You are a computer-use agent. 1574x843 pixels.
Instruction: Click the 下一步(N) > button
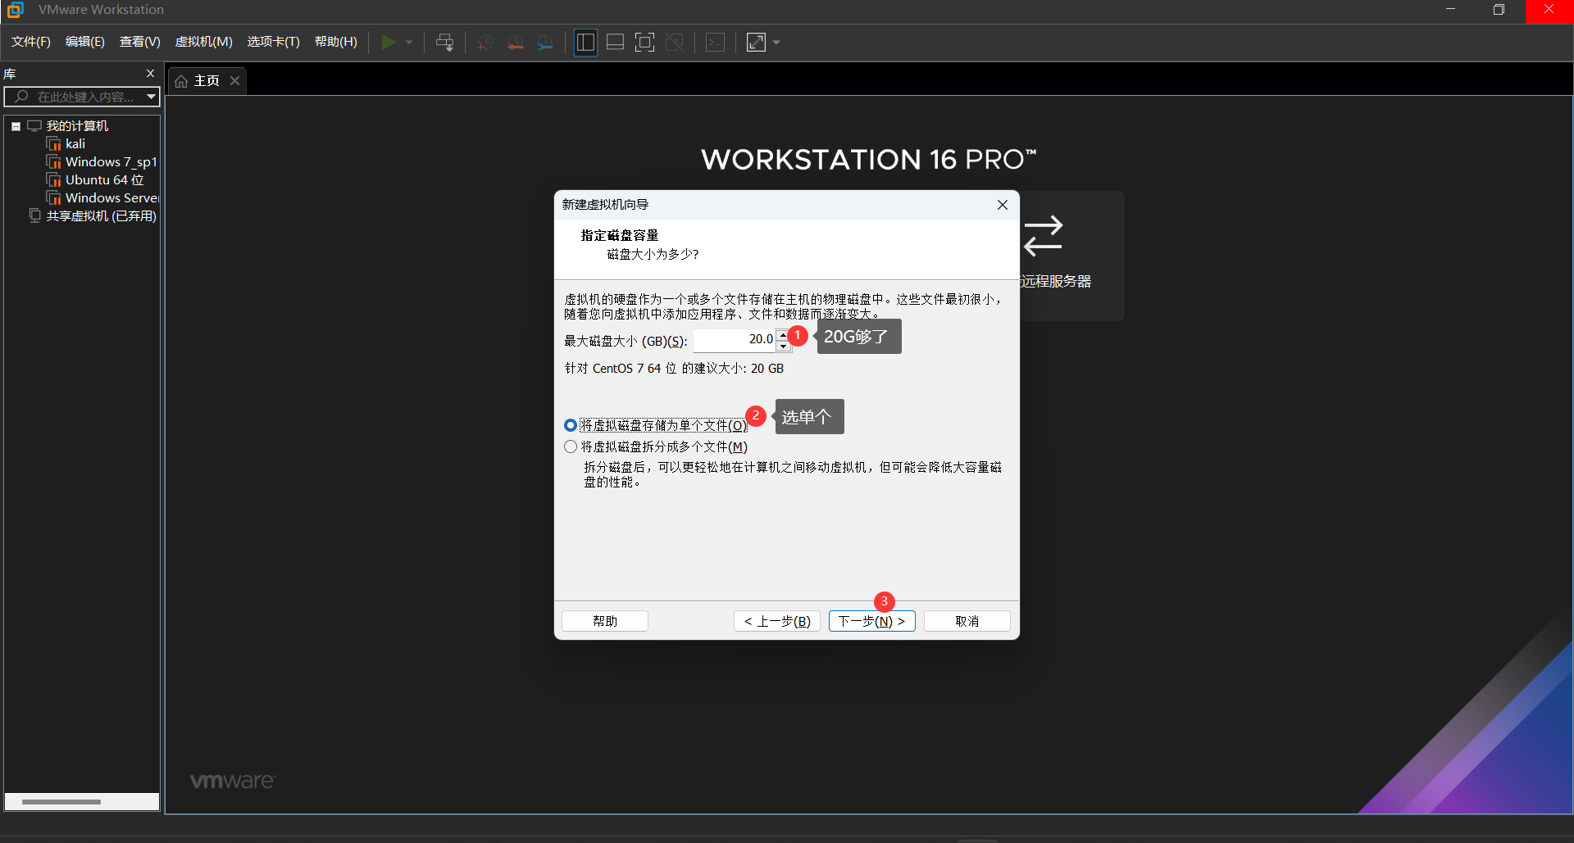coord(872,621)
